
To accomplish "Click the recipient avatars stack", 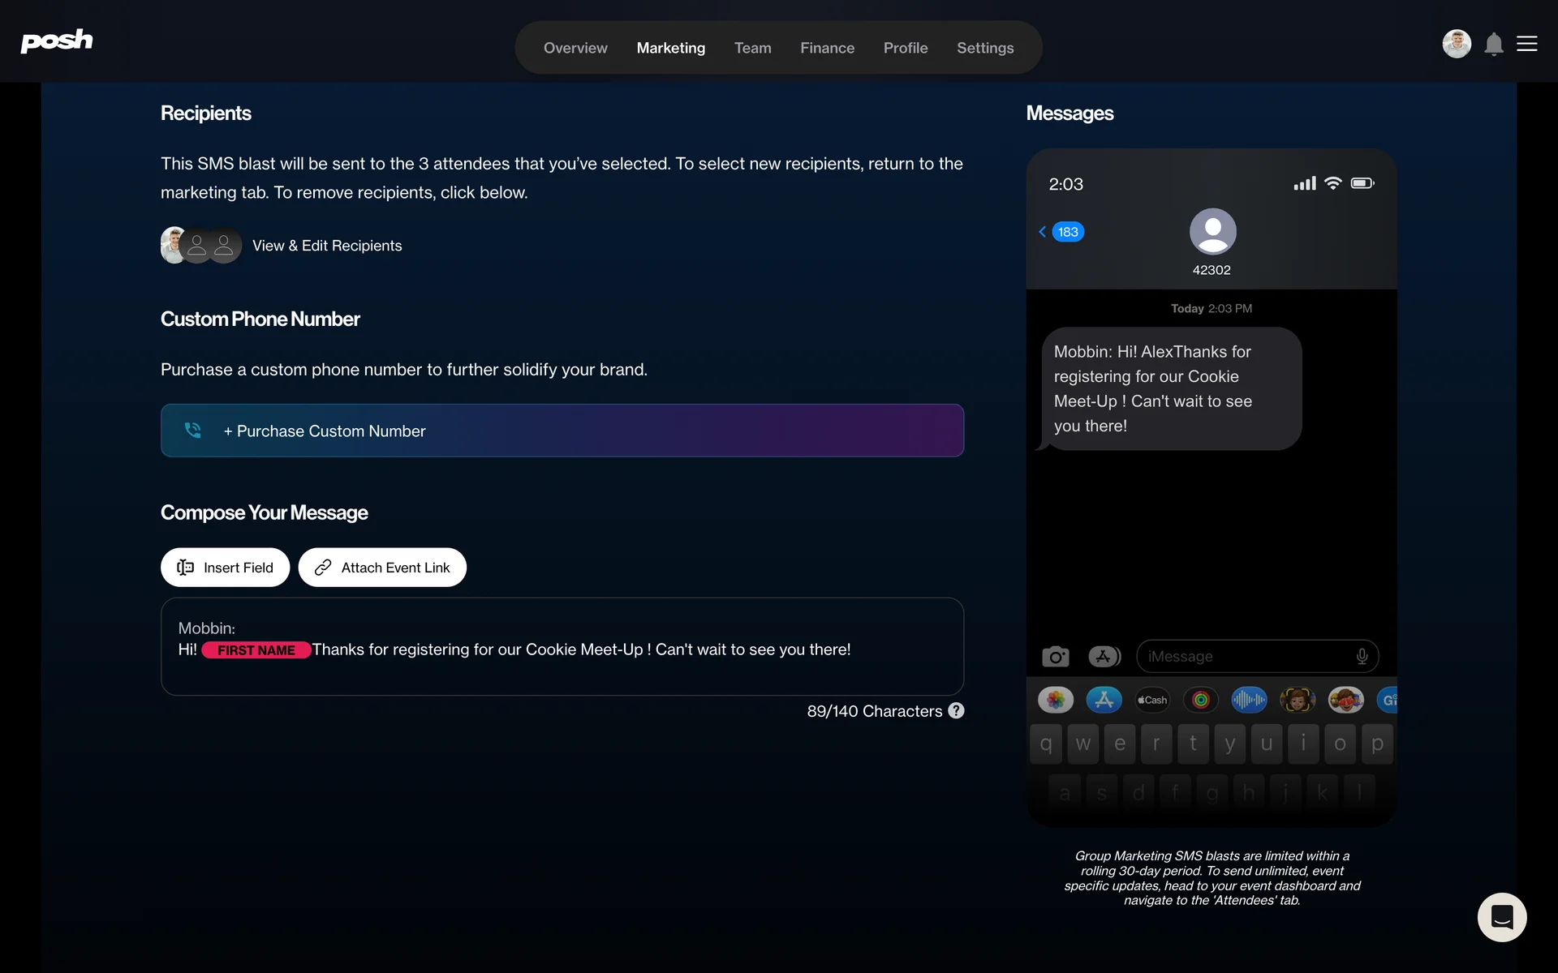I will point(200,245).
